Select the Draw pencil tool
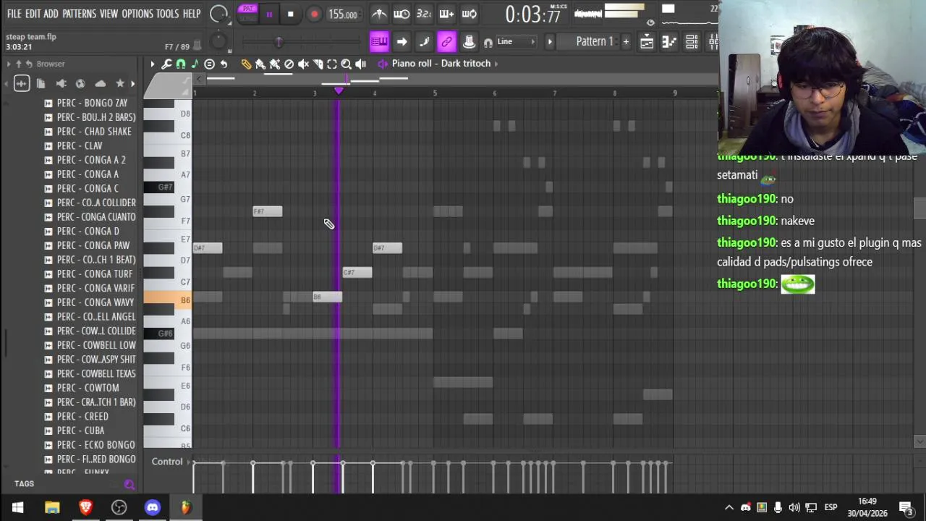Screen dimensions: 926x521 (246, 64)
